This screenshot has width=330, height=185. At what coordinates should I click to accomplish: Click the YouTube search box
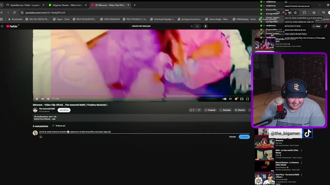[159, 26]
